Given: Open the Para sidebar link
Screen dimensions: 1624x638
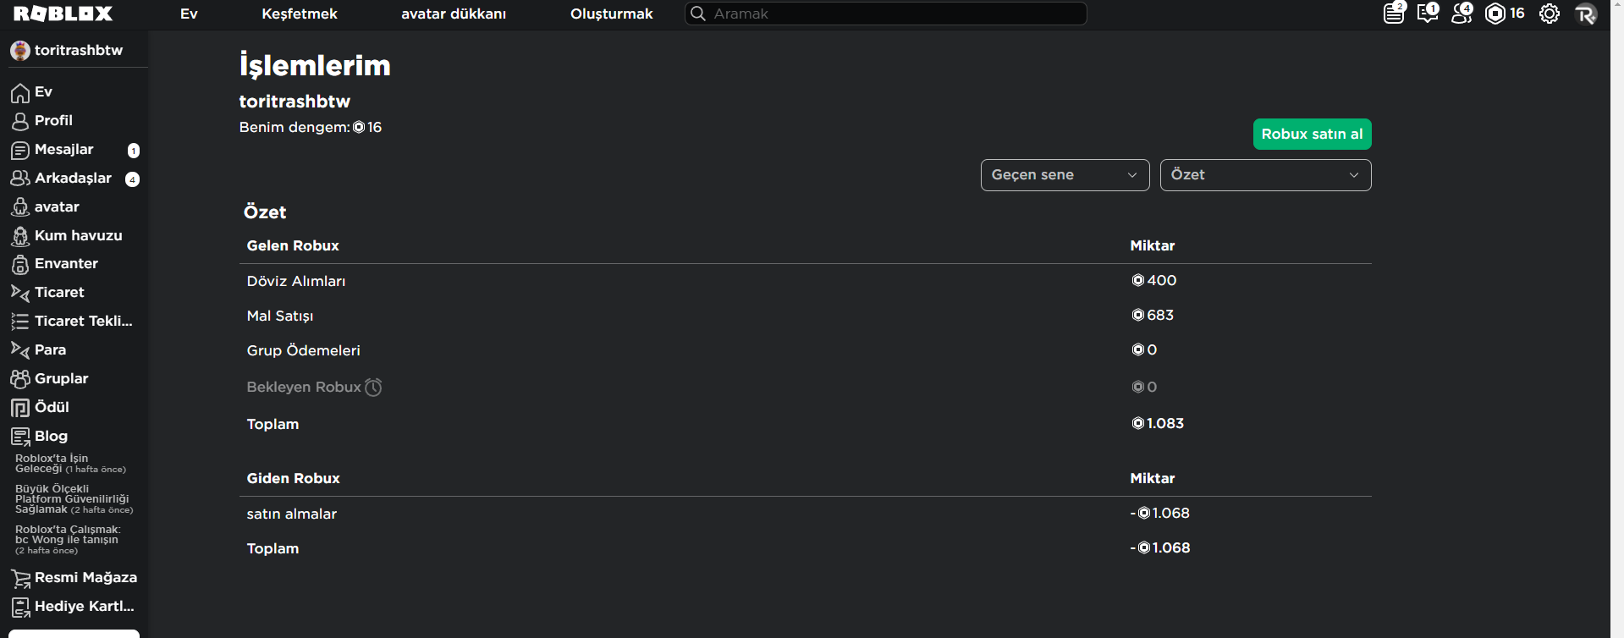Looking at the screenshot, I should point(50,349).
